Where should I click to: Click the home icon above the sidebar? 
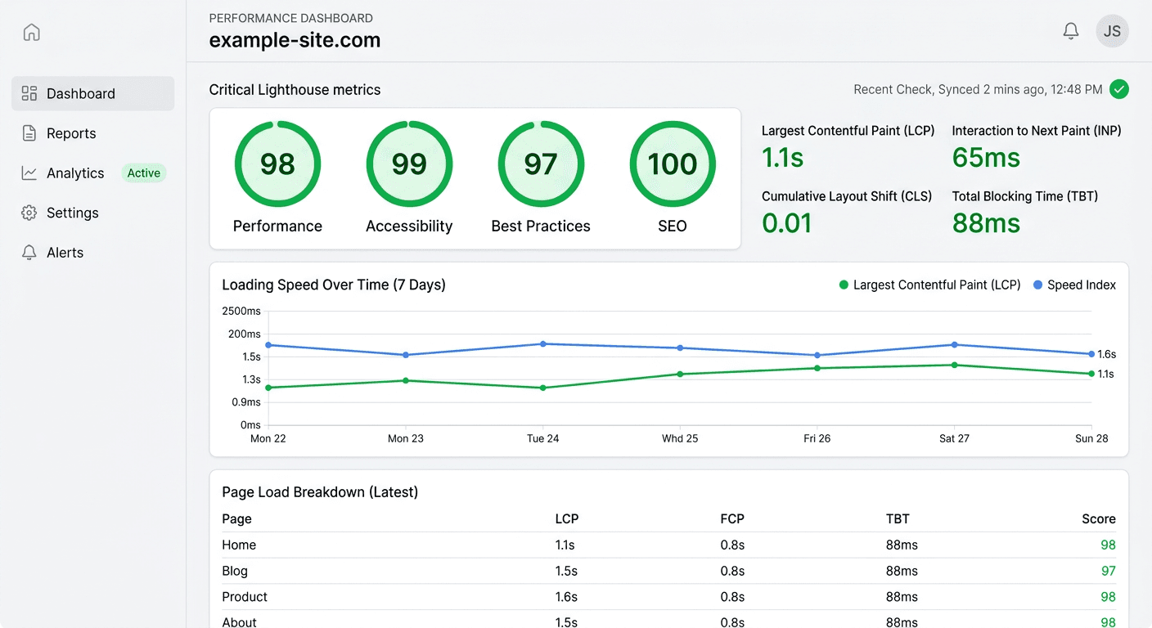coord(30,32)
